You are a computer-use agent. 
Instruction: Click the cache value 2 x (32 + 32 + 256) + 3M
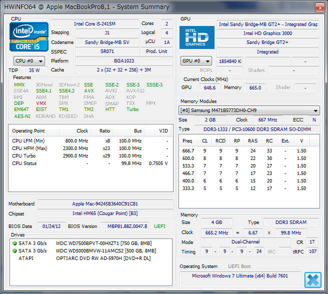pyautogui.click(x=124, y=70)
